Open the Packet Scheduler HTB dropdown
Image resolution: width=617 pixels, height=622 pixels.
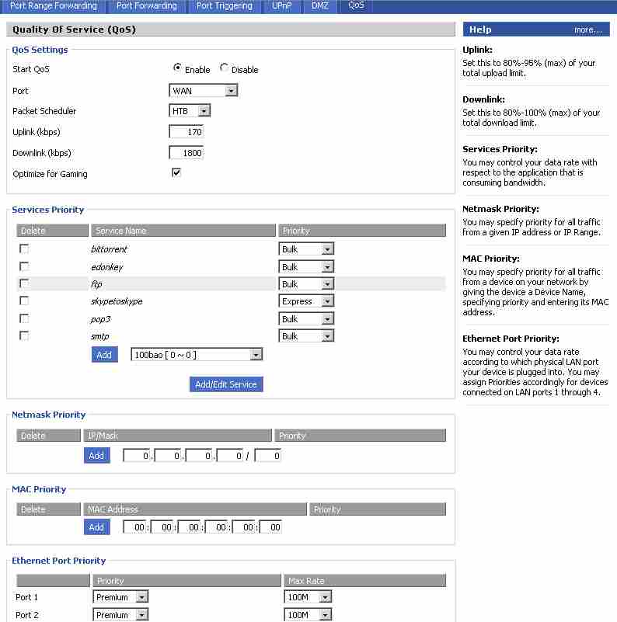click(190, 111)
